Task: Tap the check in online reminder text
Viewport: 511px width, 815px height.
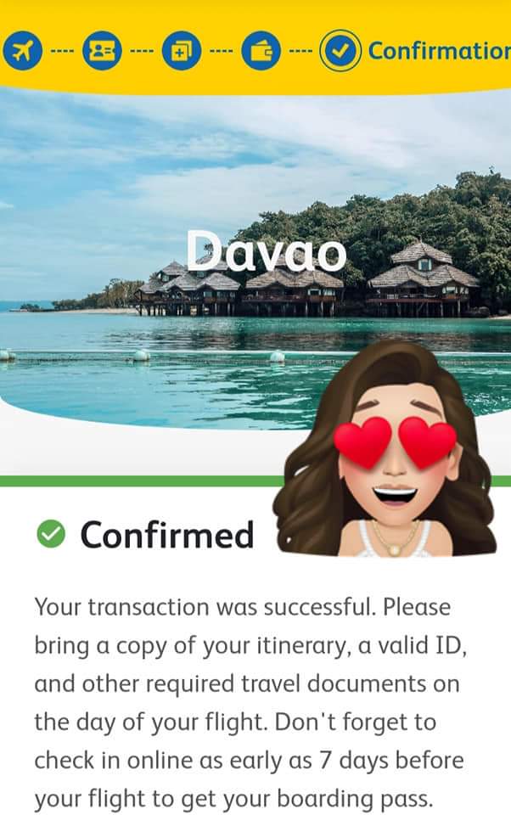Action: [249, 760]
